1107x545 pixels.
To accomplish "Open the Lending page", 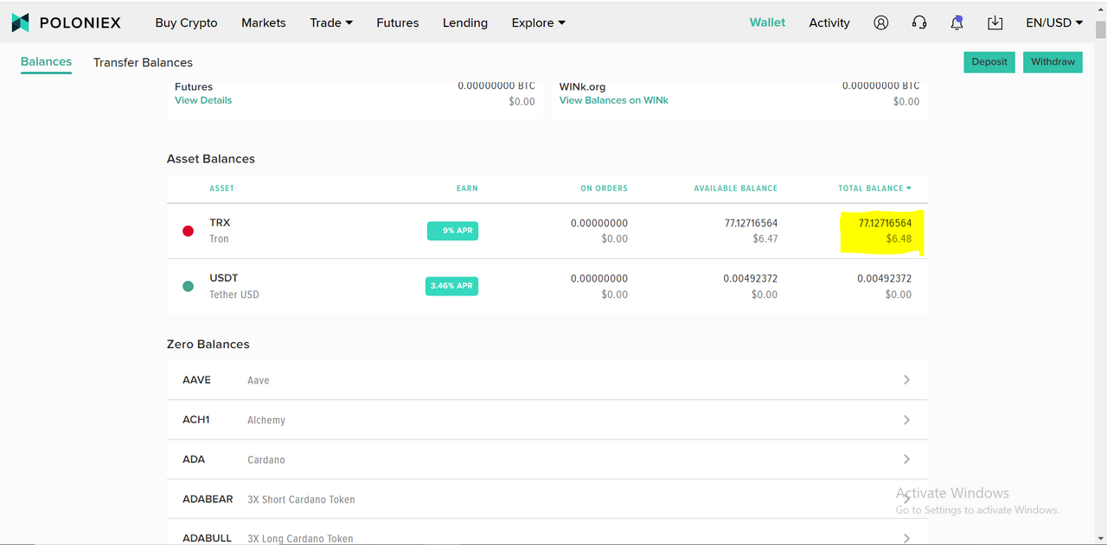I will [x=465, y=22].
